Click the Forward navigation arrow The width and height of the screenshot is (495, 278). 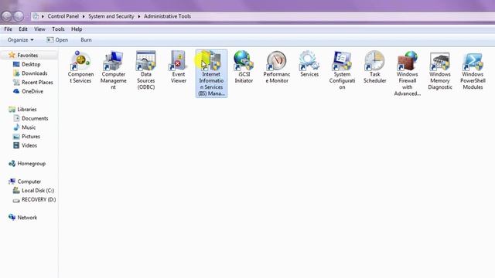tap(19, 16)
